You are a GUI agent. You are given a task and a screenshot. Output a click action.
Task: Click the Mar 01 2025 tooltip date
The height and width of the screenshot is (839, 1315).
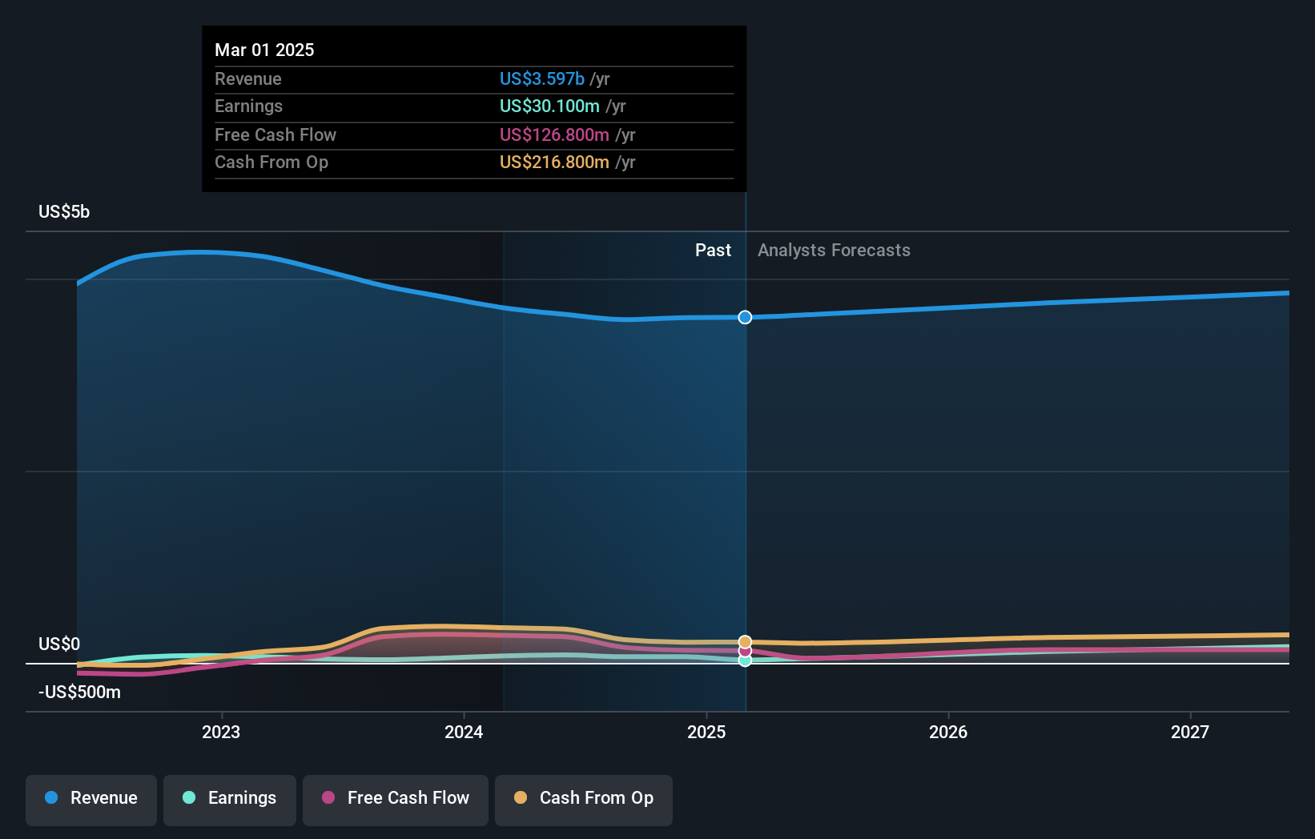(264, 50)
